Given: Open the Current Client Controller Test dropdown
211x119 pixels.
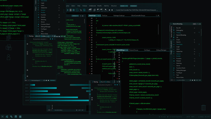Looking at the screenshot, I should tap(136, 10).
